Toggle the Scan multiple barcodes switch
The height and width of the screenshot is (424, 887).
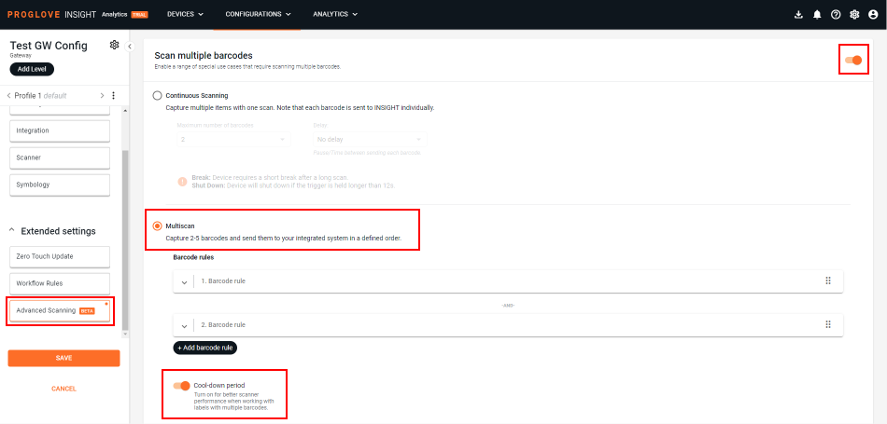853,60
